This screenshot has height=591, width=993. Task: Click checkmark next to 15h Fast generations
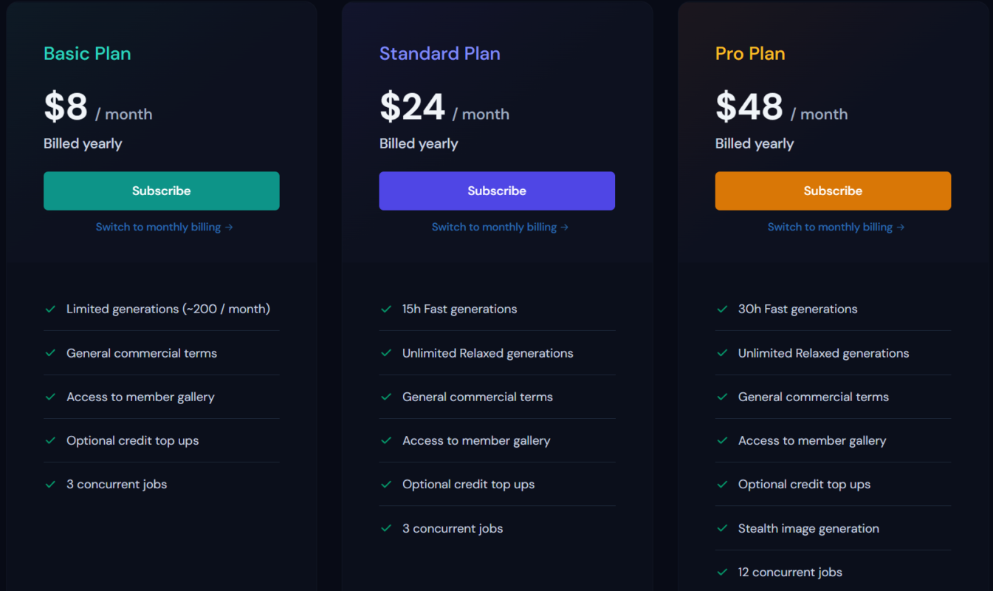[386, 309]
